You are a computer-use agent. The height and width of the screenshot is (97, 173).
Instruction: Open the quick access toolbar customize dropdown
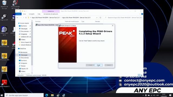coord(25,11)
